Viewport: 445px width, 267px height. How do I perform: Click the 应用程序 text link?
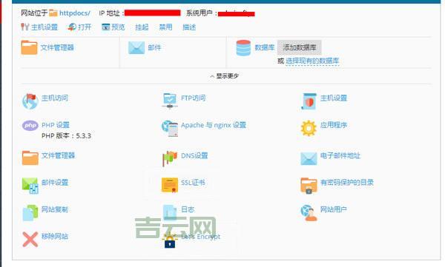coord(334,125)
